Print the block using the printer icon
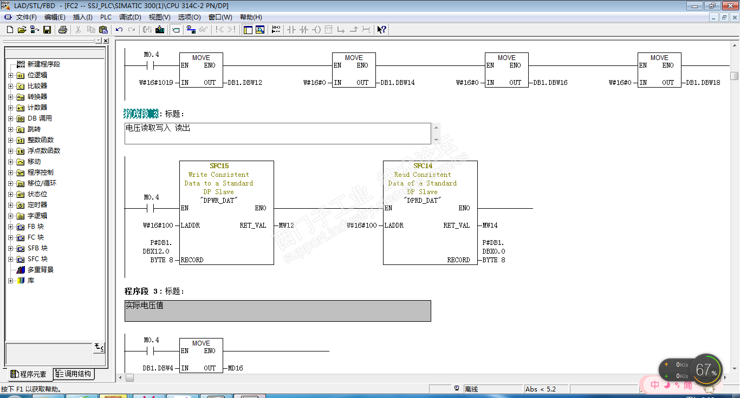This screenshot has height=398, width=740. click(x=62, y=30)
